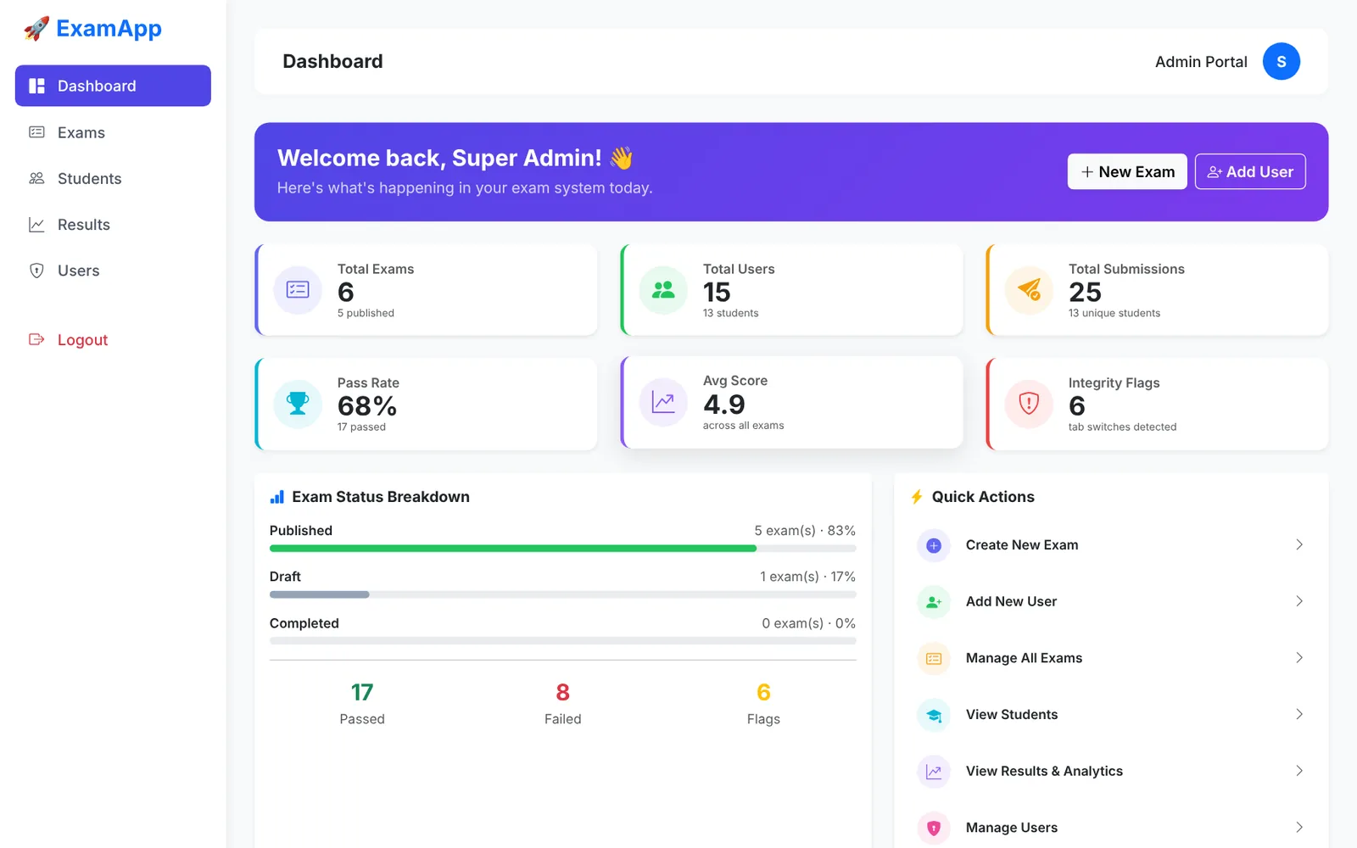Viewport: 1357px width, 848px height.
Task: Select the View Students quick action
Action: click(1111, 715)
